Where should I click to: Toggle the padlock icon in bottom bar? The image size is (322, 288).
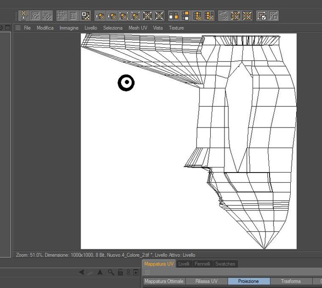click(121, 272)
